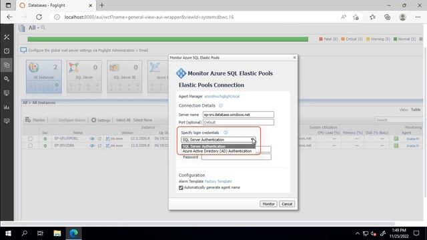Click the browser back arrow

(x=9, y=17)
